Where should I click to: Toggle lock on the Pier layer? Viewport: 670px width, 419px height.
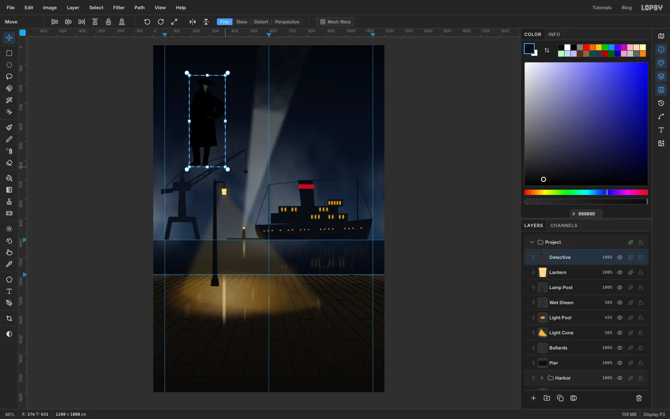(x=641, y=363)
